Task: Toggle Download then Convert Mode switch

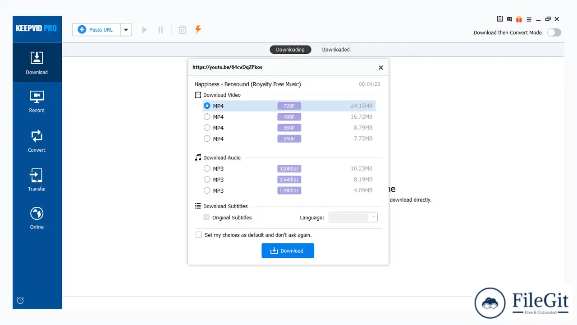Action: [554, 32]
